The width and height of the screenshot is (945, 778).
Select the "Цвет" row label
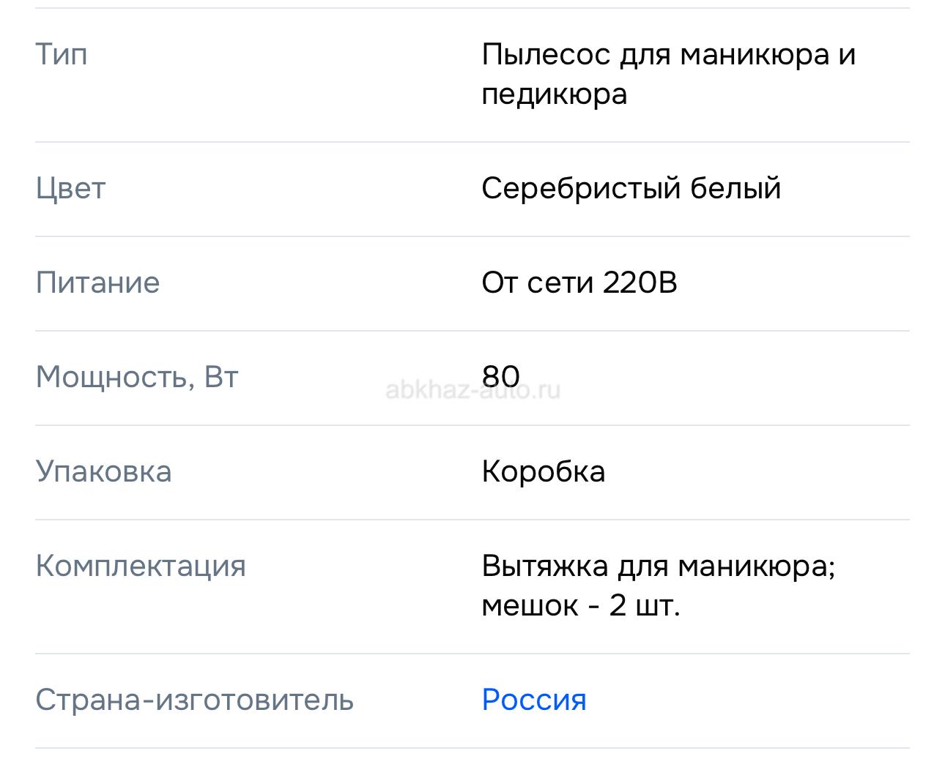[x=70, y=189]
